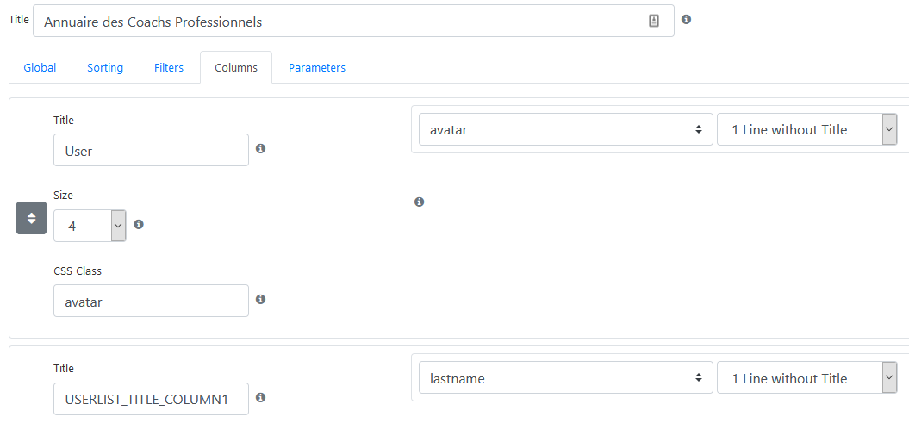Click the gray reorder handle for User column
This screenshot has width=909, height=423.
coord(31,218)
